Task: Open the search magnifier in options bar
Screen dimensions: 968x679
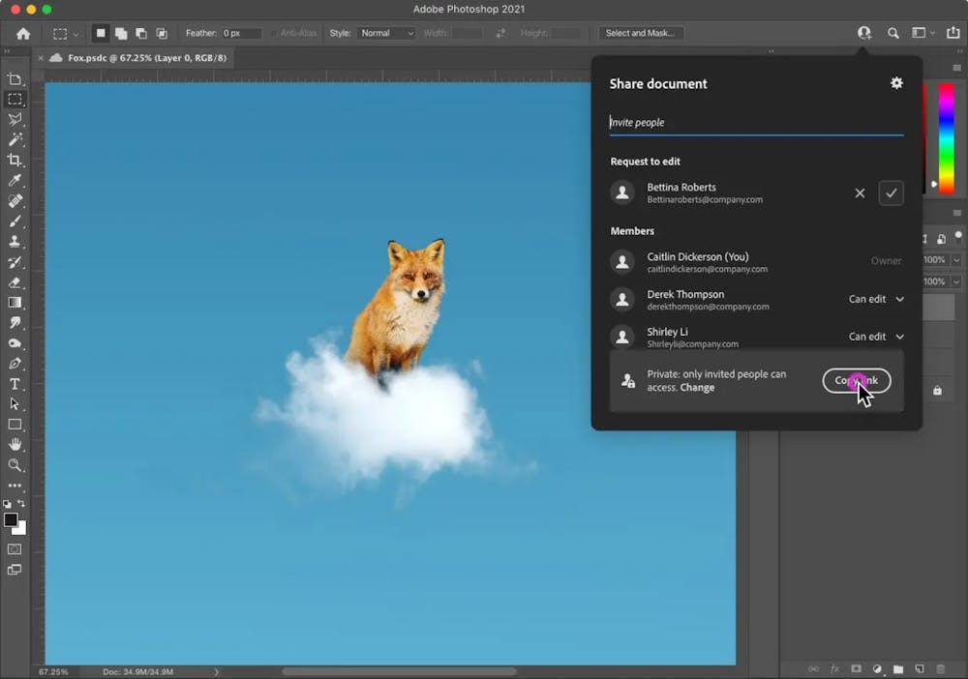Action: 892,33
